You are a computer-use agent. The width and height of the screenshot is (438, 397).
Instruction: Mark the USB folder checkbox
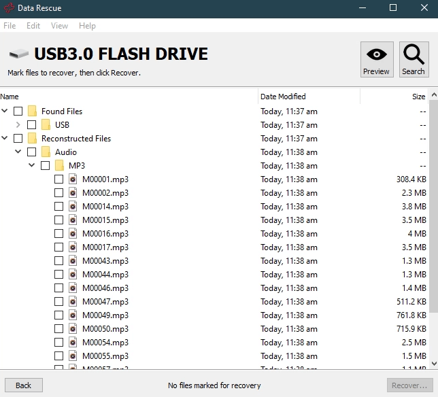(x=31, y=125)
